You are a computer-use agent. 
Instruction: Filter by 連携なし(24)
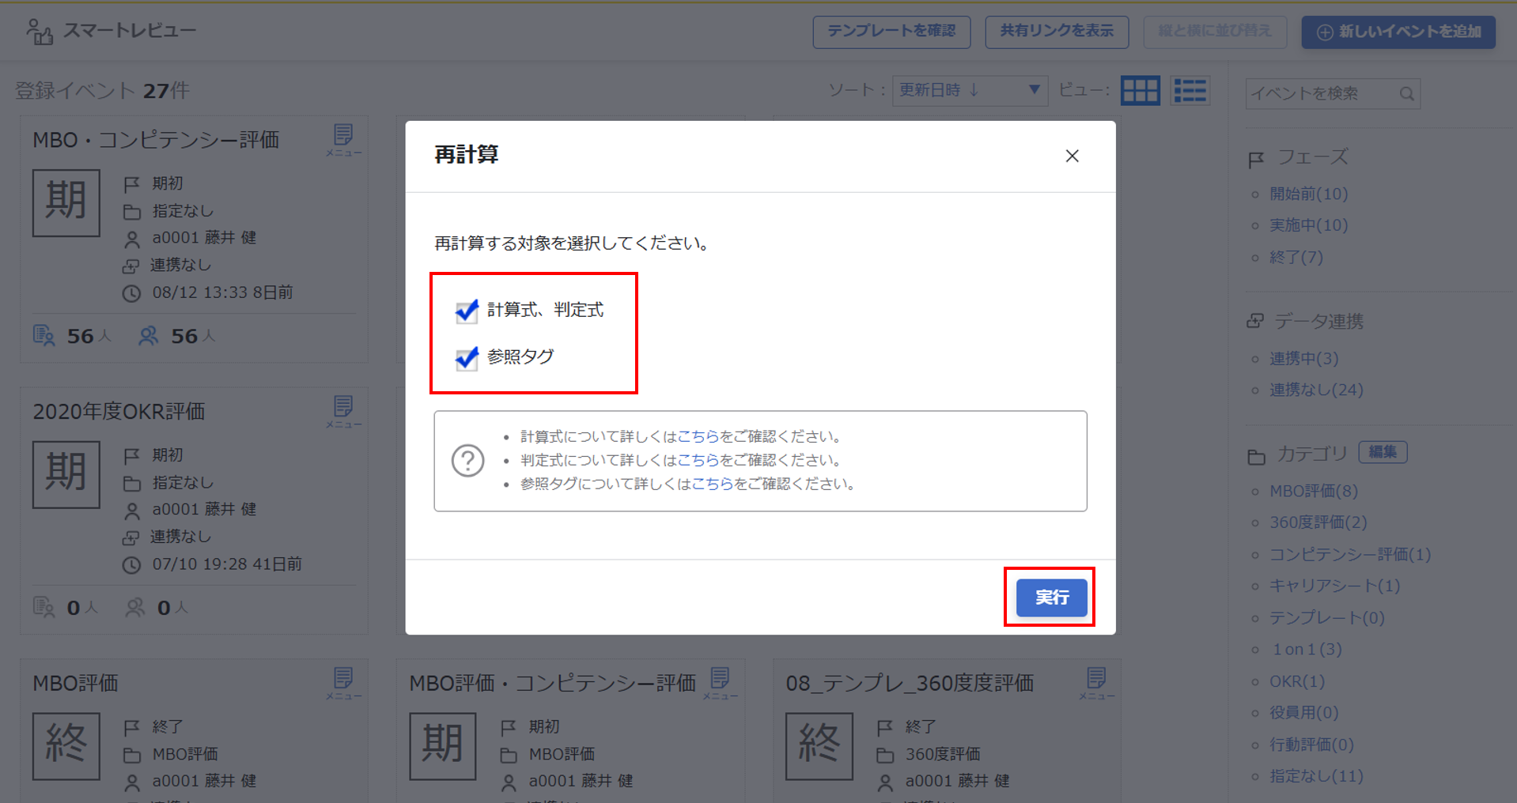tap(1317, 390)
